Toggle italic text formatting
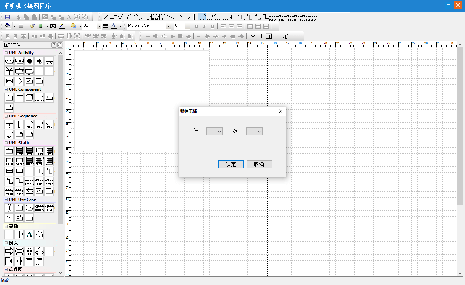Image resolution: width=465 pixels, height=285 pixels. [204, 26]
